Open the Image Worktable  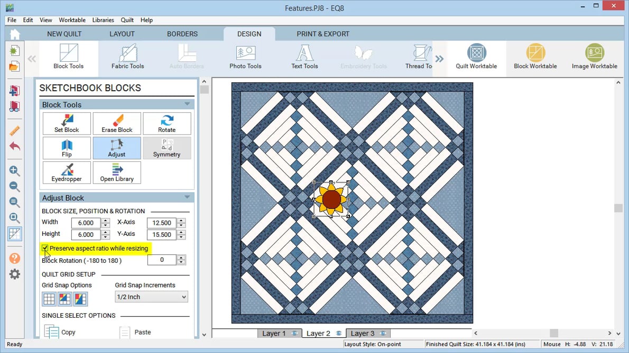[594, 56]
